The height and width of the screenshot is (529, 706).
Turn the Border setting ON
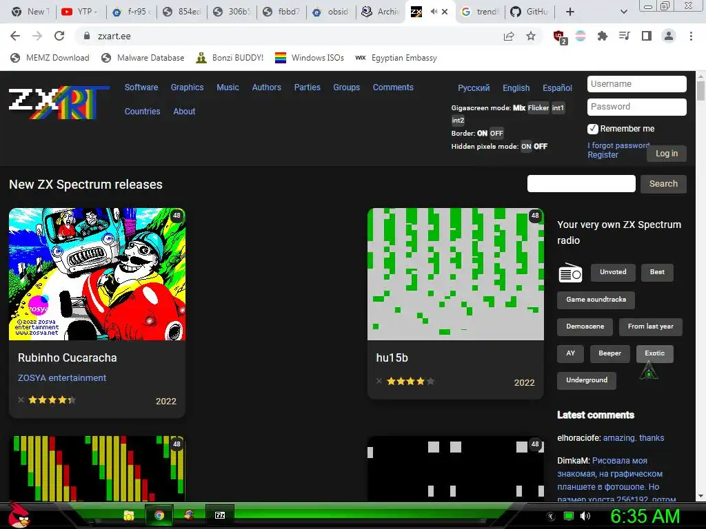click(x=482, y=133)
